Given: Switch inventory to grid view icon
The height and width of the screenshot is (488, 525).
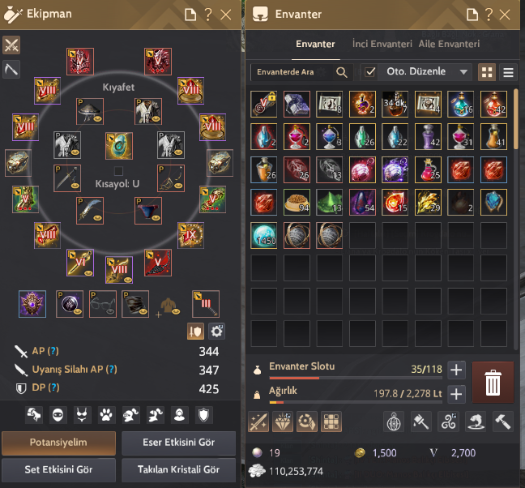Looking at the screenshot, I should [x=487, y=72].
